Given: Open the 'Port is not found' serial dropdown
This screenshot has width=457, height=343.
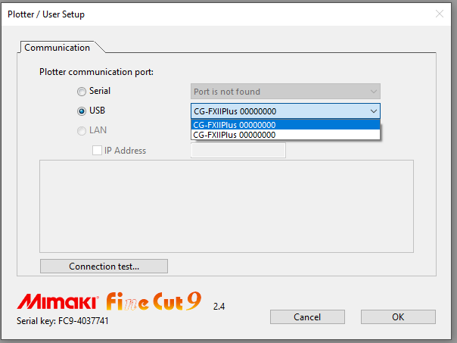Looking at the screenshot, I should [x=285, y=92].
